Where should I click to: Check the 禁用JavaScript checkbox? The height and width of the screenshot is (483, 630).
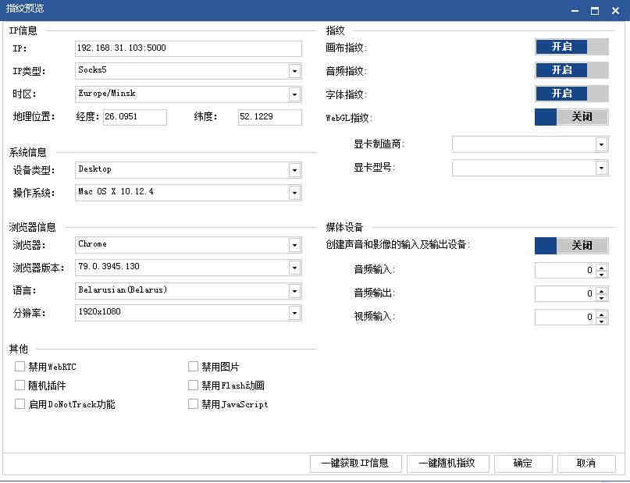193,403
